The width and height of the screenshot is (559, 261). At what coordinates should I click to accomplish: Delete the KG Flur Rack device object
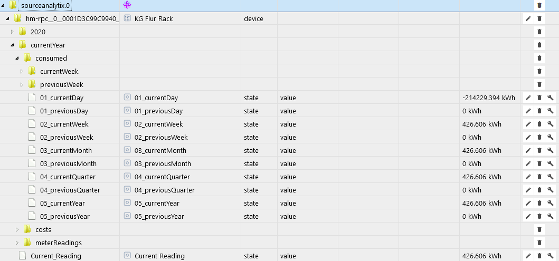(539, 18)
